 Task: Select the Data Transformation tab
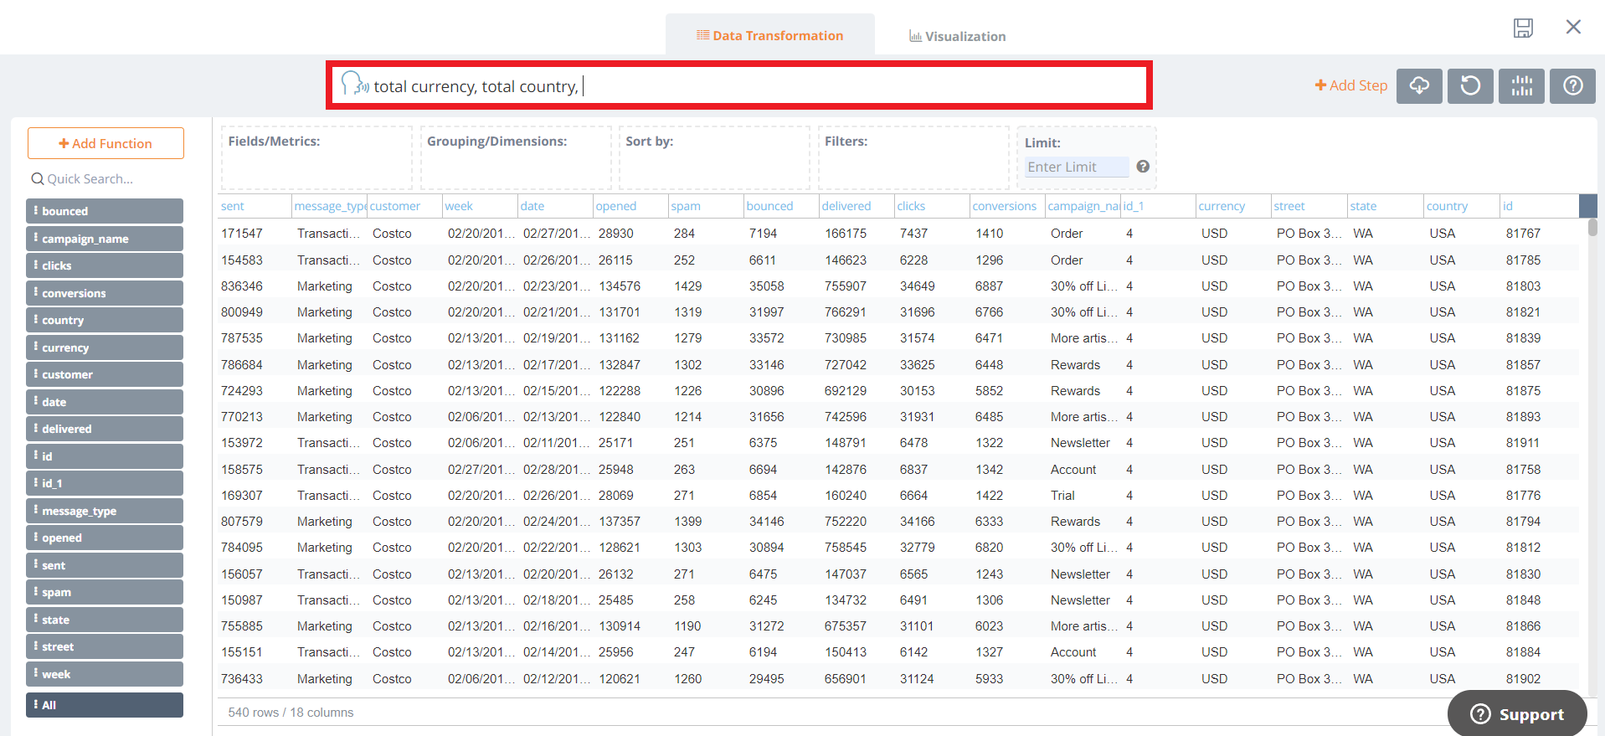[x=769, y=35]
